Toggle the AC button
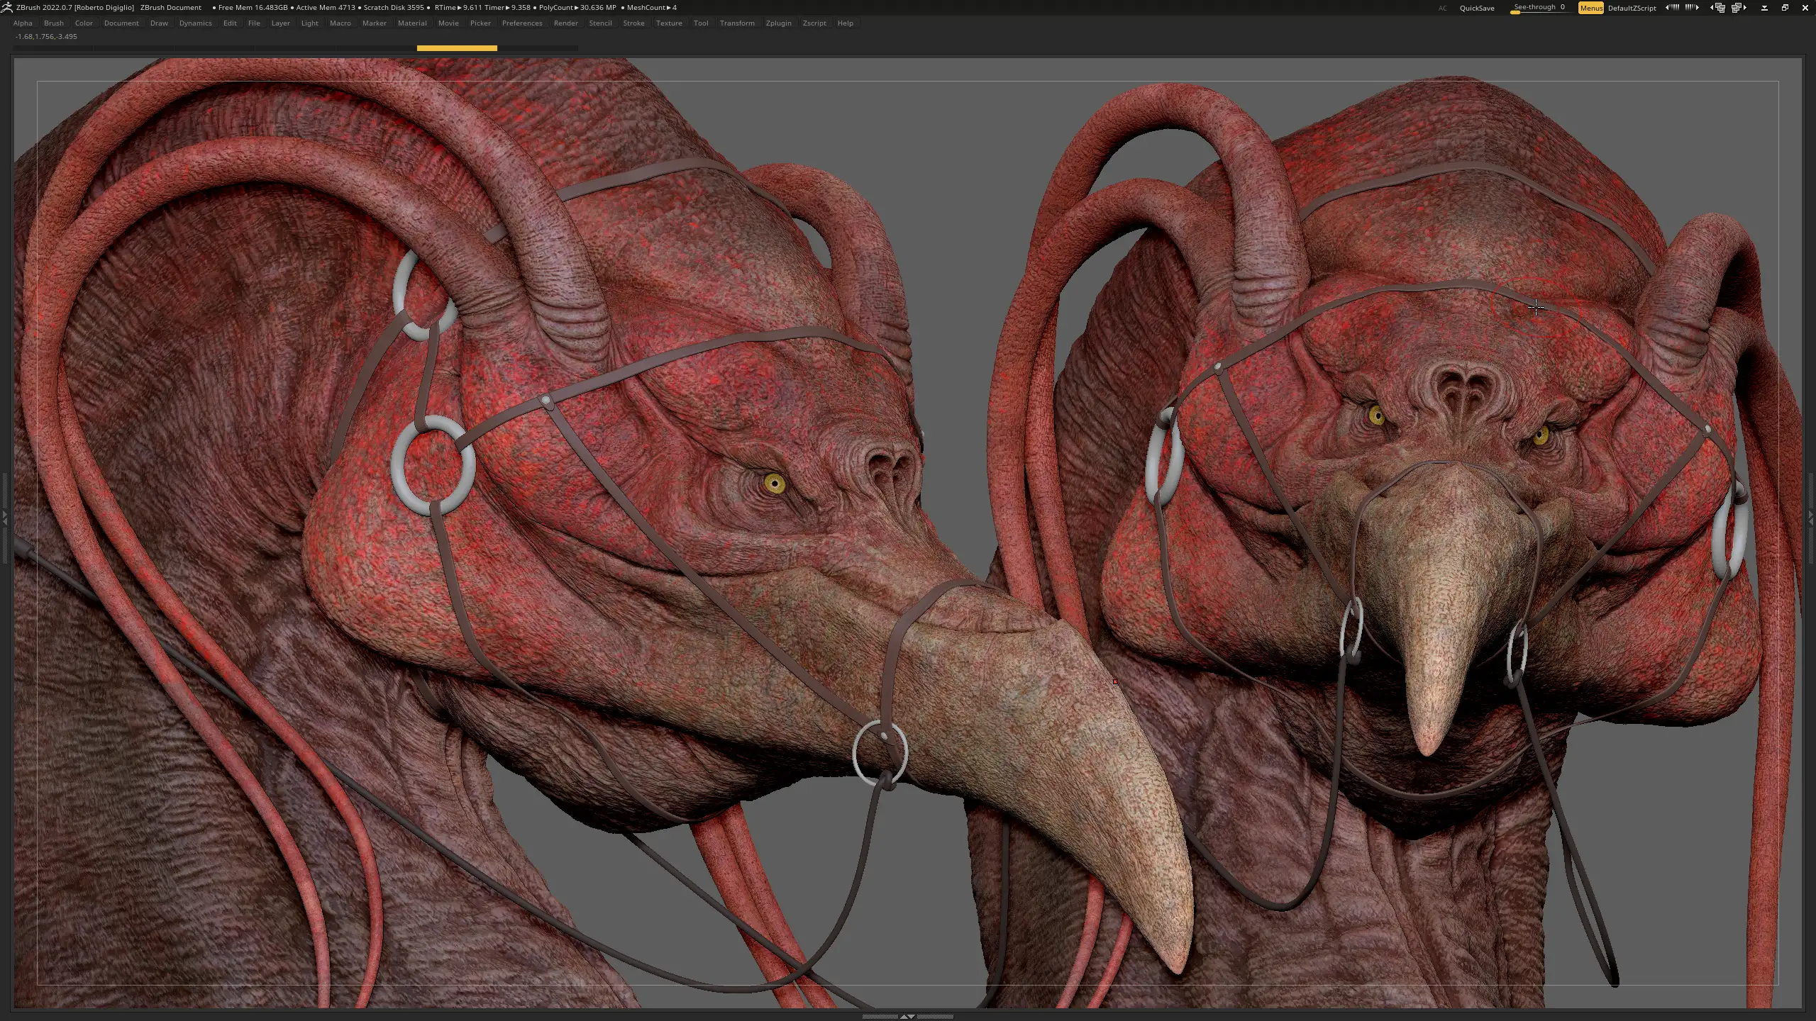Screen dimensions: 1816x1021 1442,8
